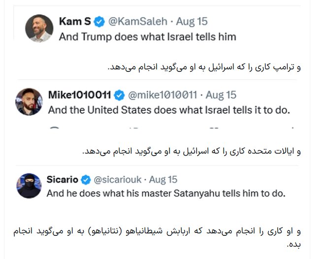Open Kam S profile picture
The width and height of the screenshot is (332, 259).
pyautogui.click(x=39, y=28)
